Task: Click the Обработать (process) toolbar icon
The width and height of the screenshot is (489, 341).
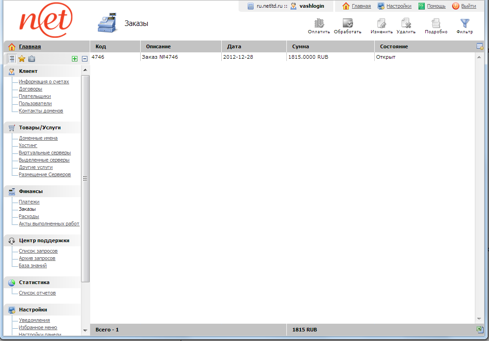Action: 347,24
